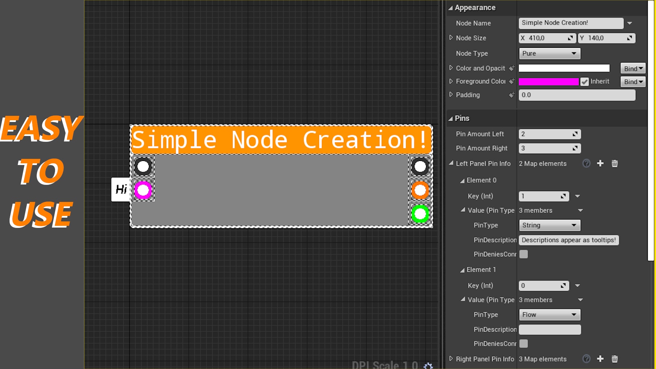Select the green output pin on the node
The height and width of the screenshot is (369, 656).
click(420, 215)
